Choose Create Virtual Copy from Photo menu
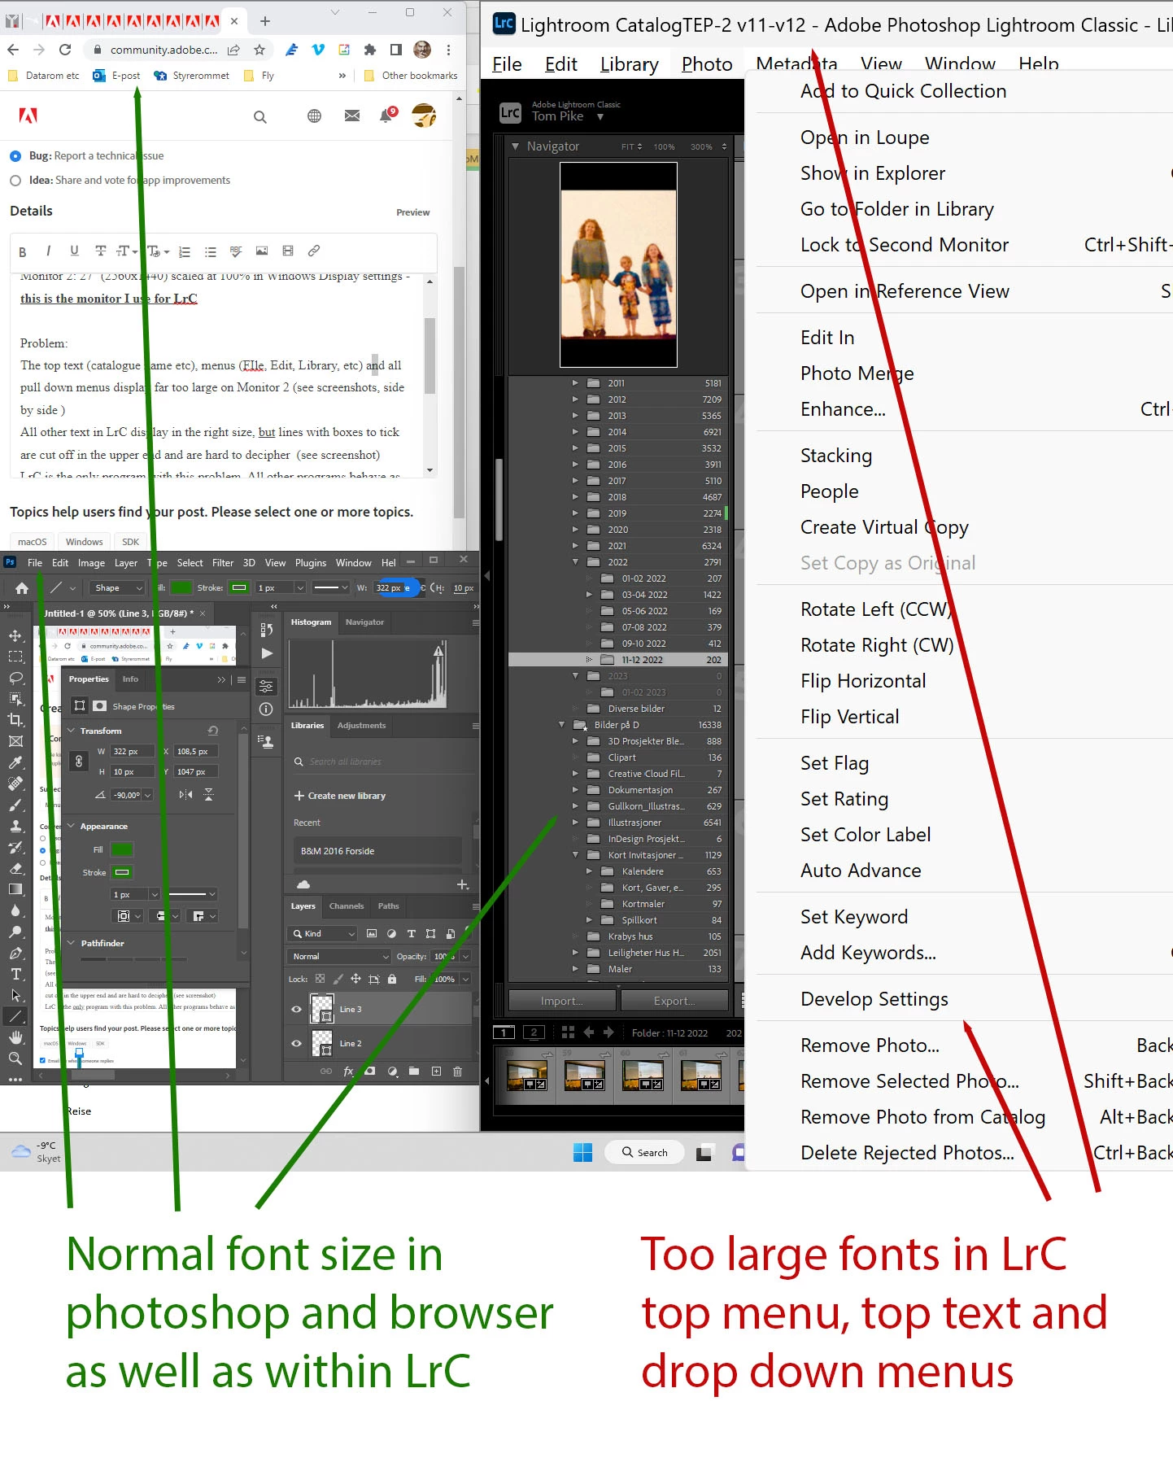The image size is (1173, 1471). coord(884,527)
